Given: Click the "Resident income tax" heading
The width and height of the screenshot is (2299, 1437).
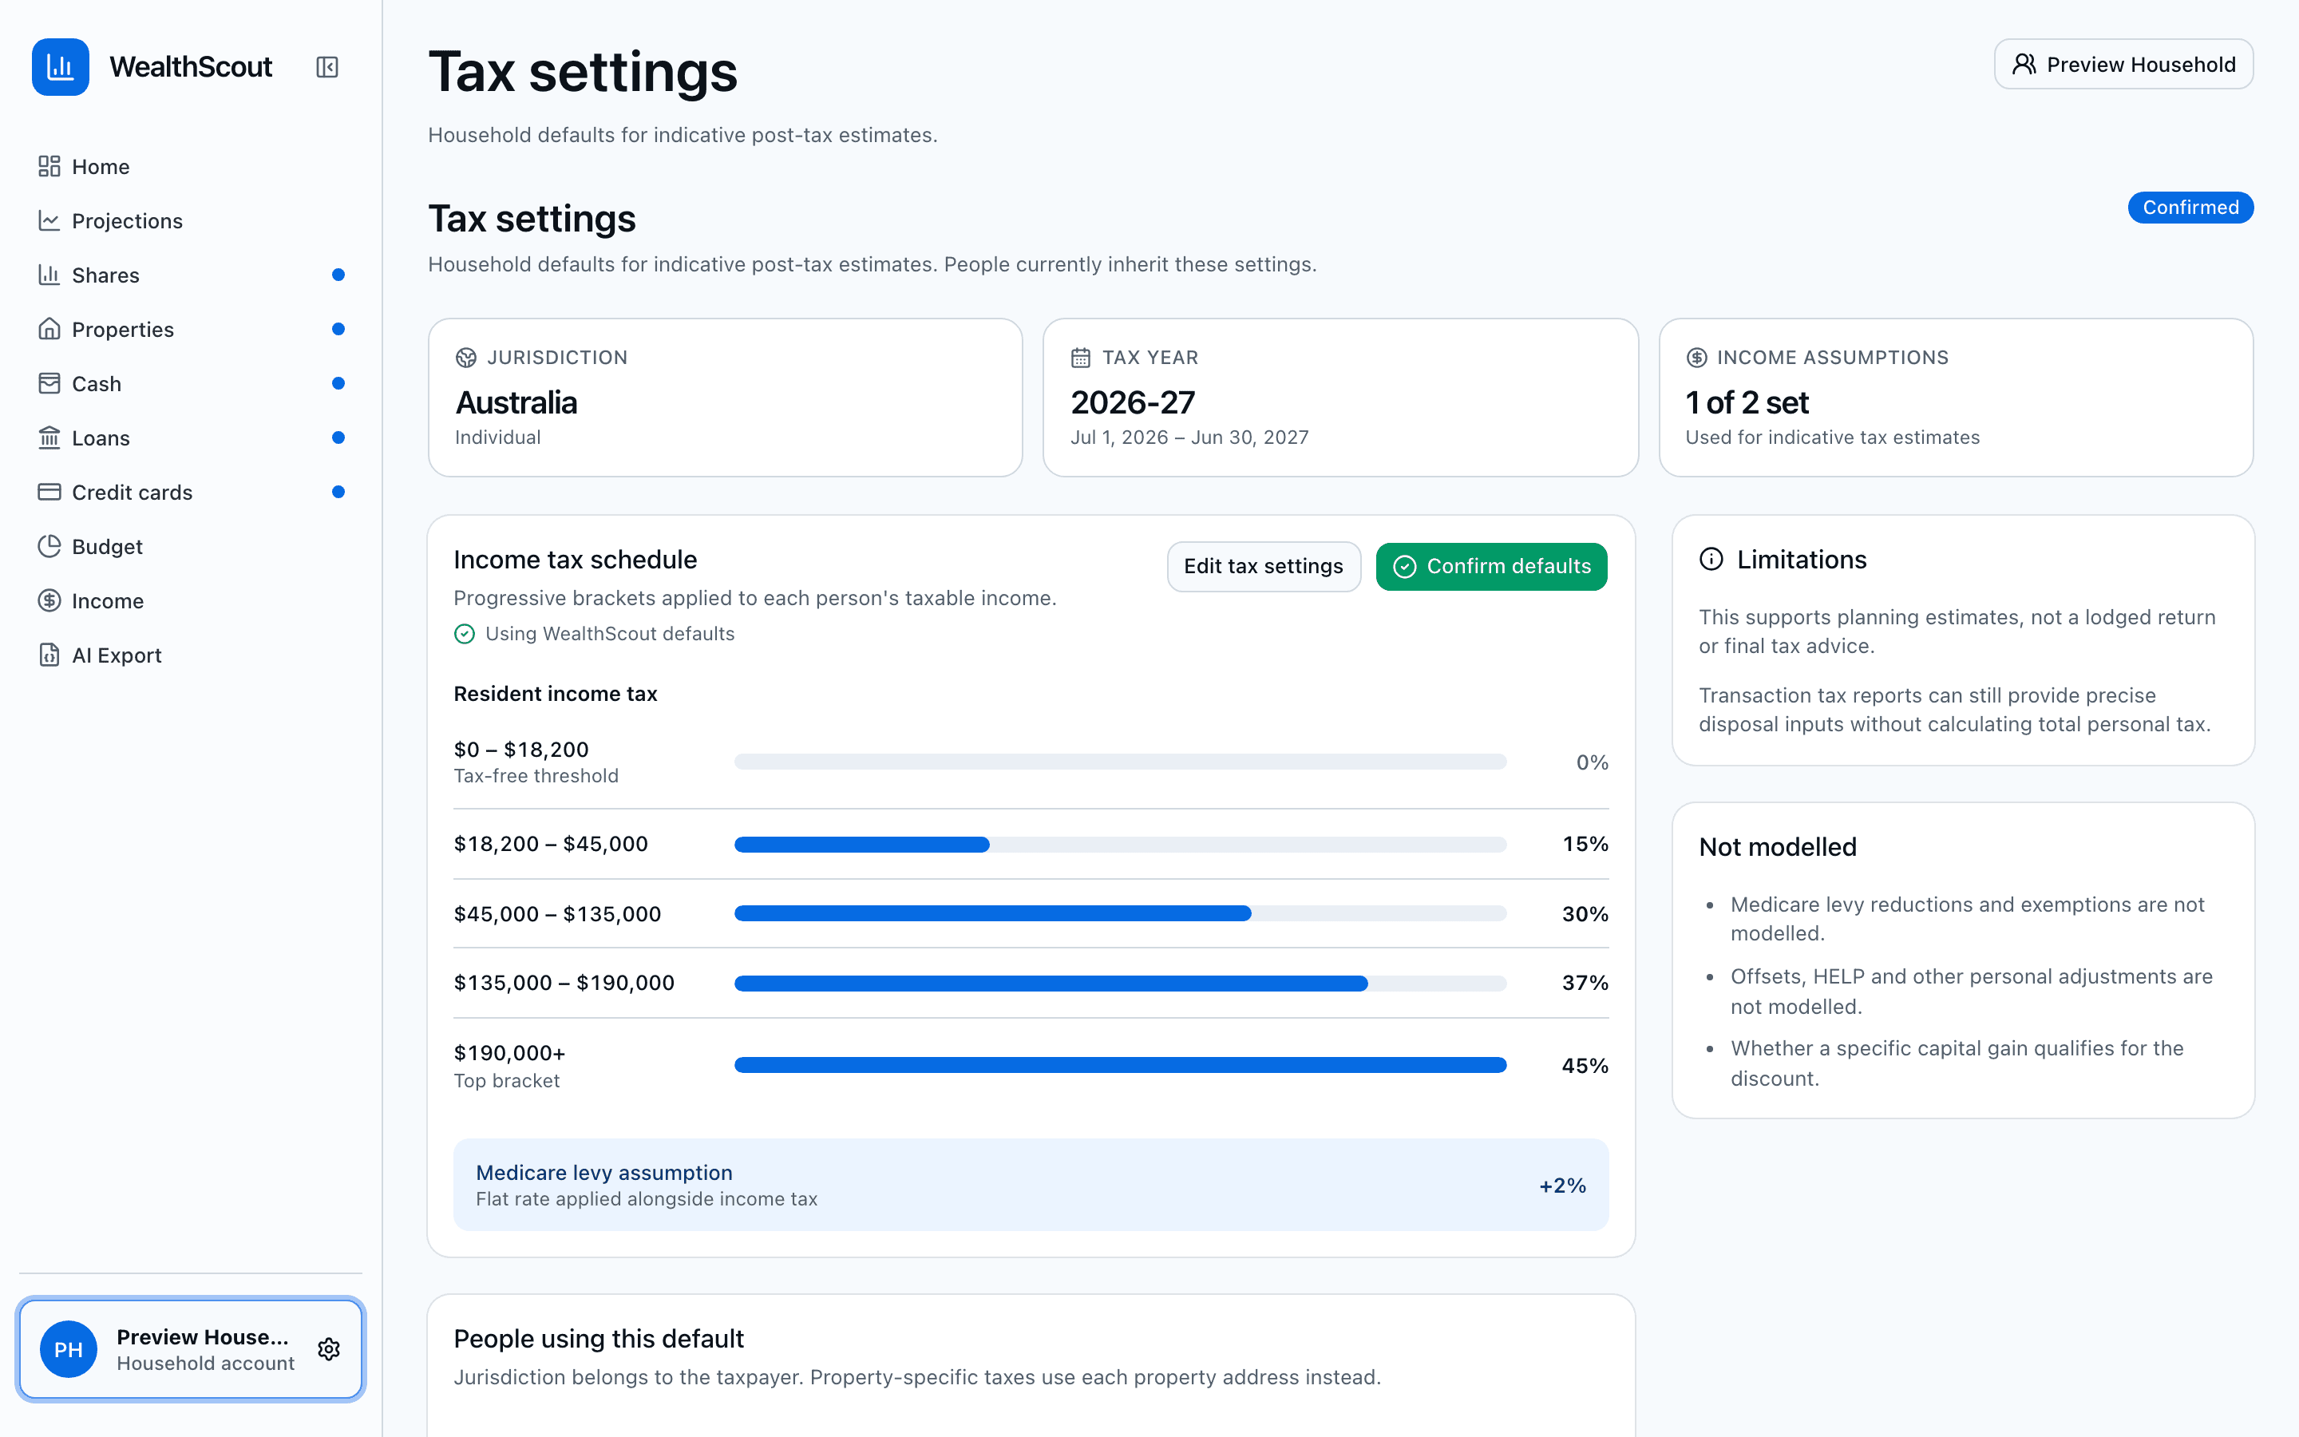Looking at the screenshot, I should pyautogui.click(x=556, y=694).
